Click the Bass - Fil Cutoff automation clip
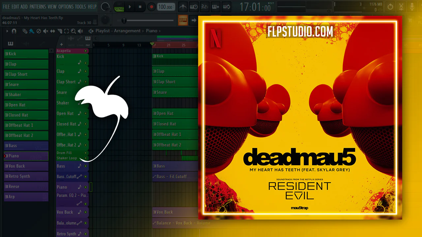 [x=175, y=176]
